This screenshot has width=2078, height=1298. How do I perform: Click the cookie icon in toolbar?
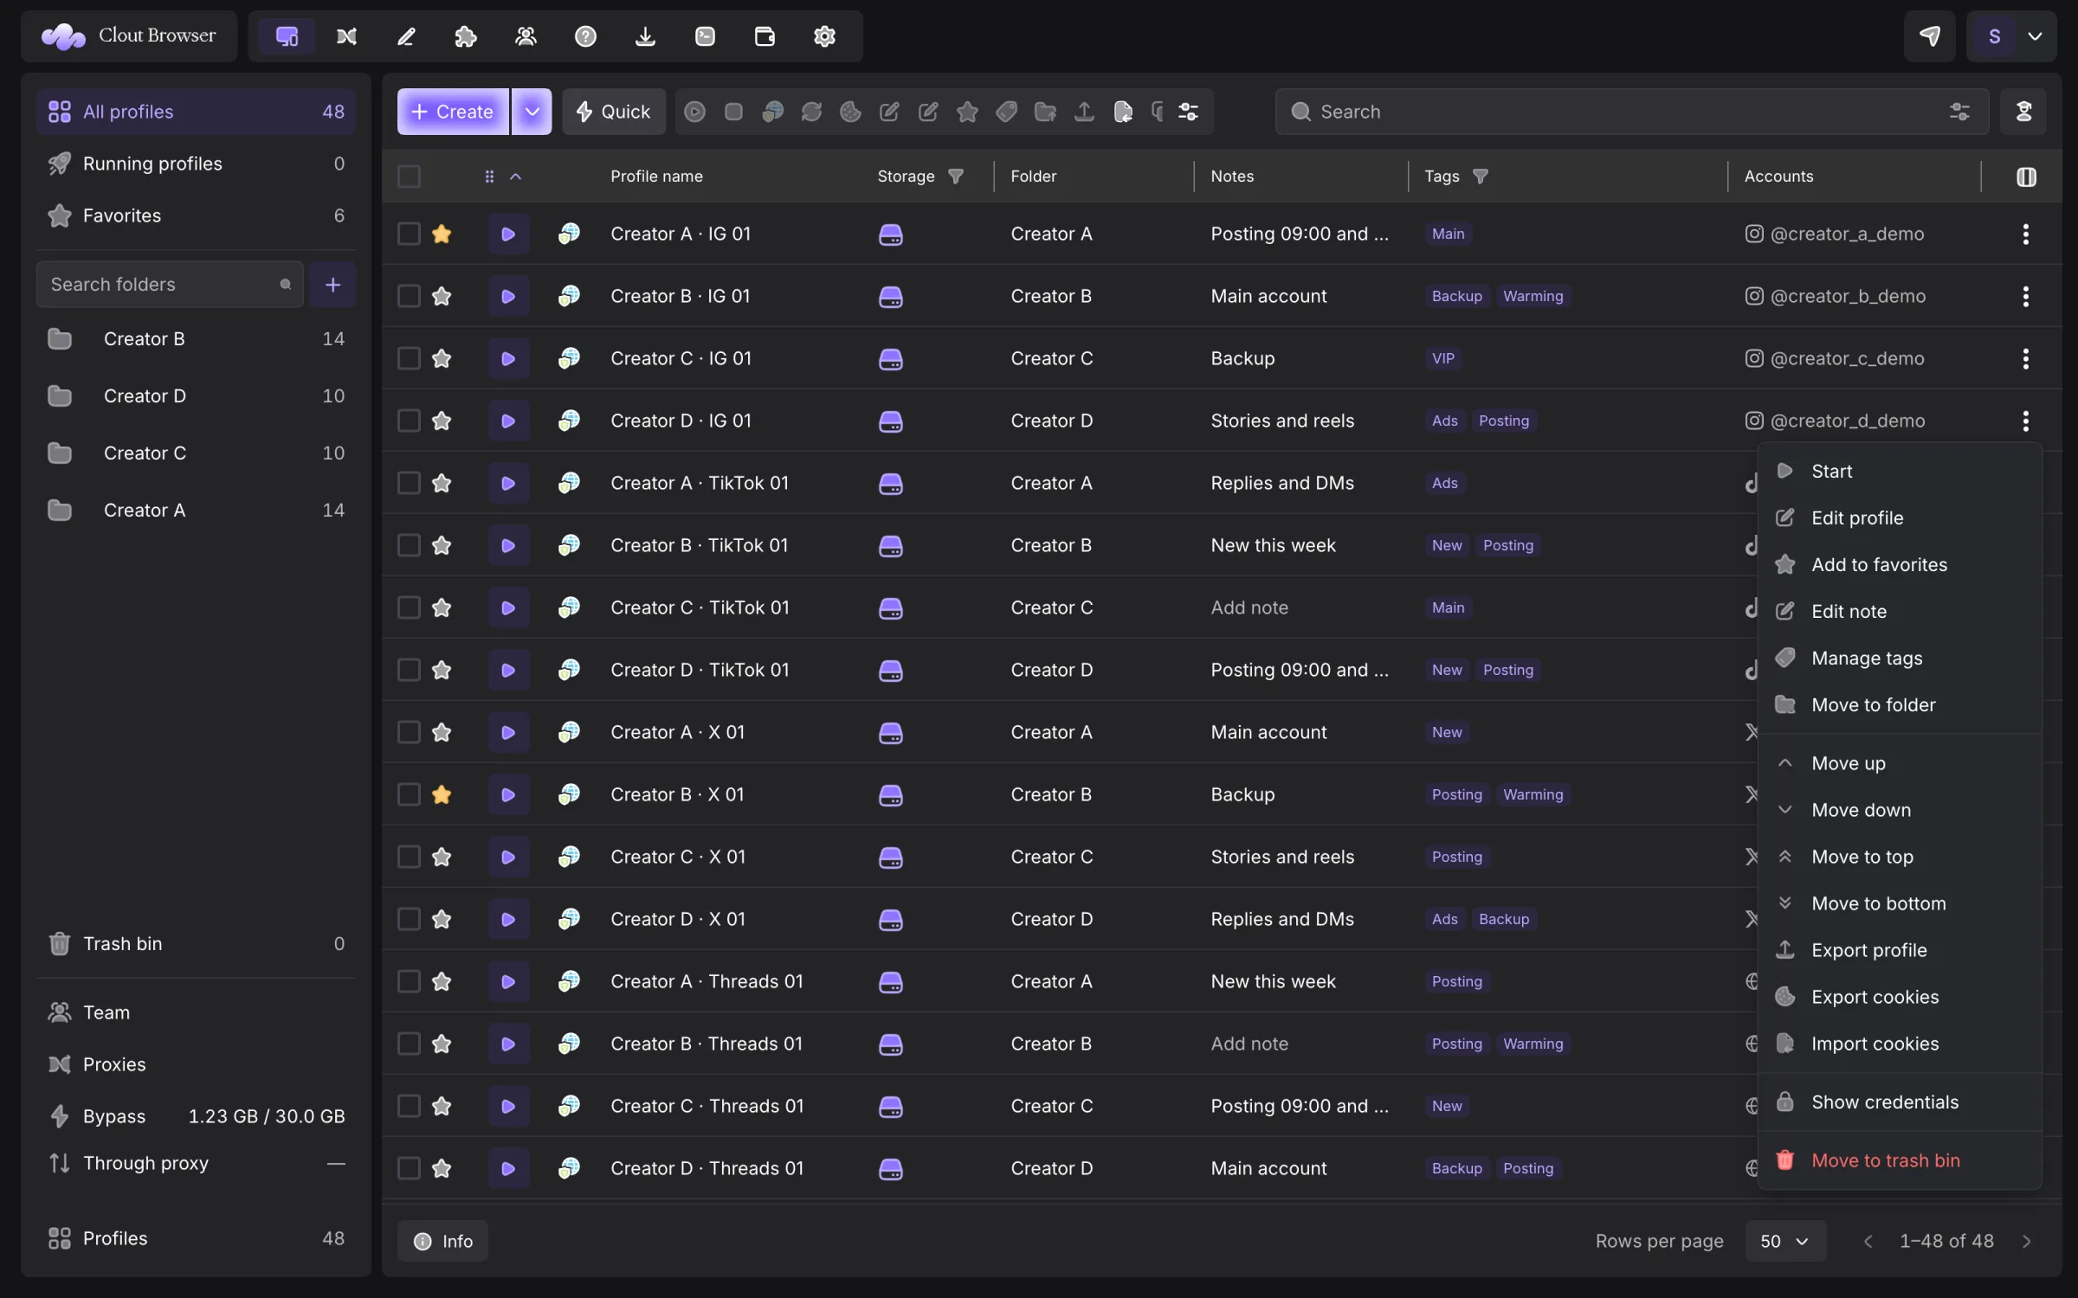click(850, 112)
